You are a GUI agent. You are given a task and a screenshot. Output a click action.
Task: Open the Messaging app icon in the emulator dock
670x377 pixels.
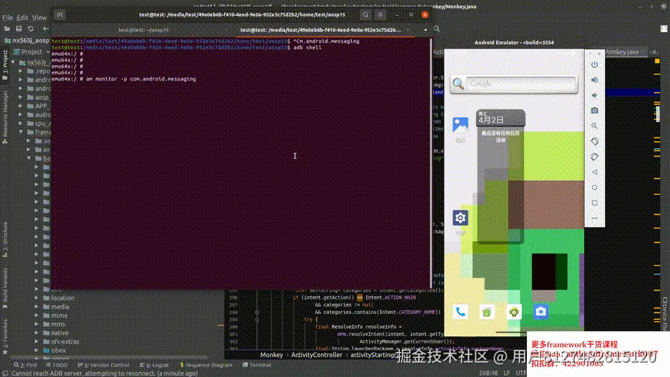pos(486,312)
